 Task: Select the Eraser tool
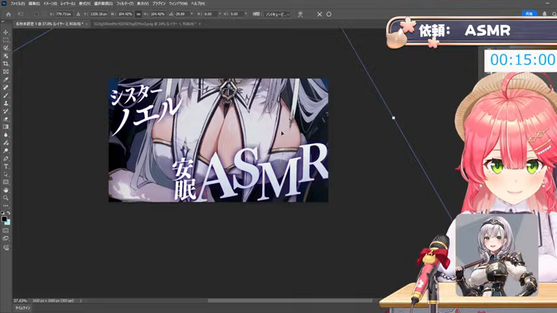[x=6, y=119]
